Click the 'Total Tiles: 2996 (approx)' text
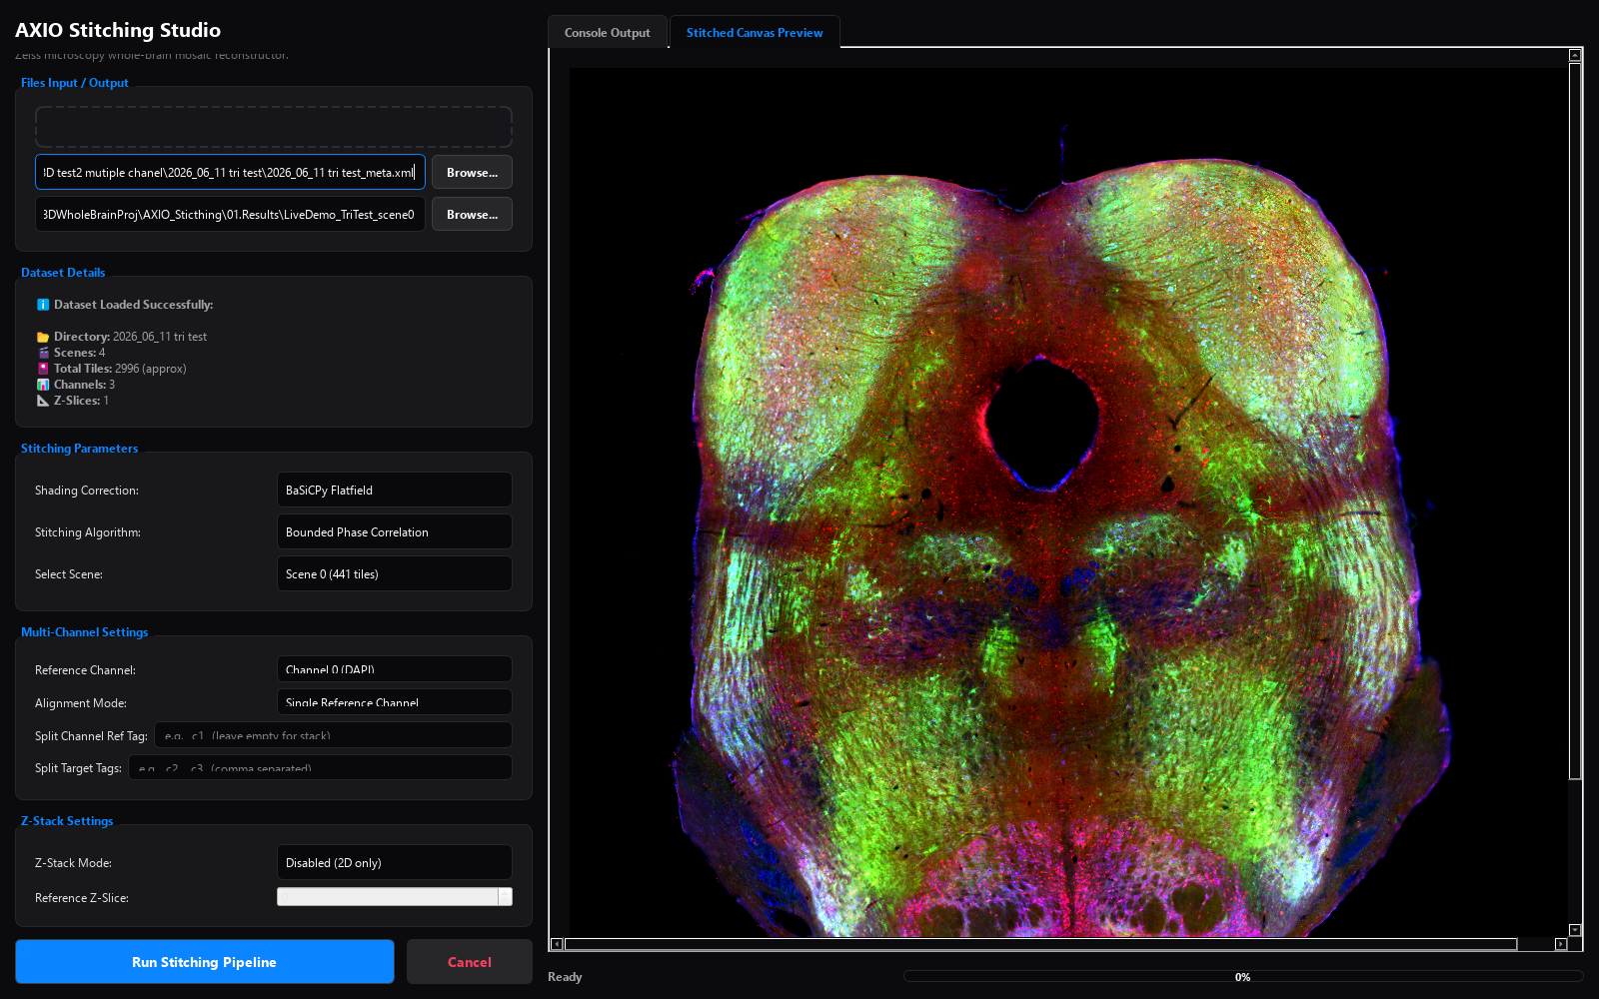 point(120,369)
